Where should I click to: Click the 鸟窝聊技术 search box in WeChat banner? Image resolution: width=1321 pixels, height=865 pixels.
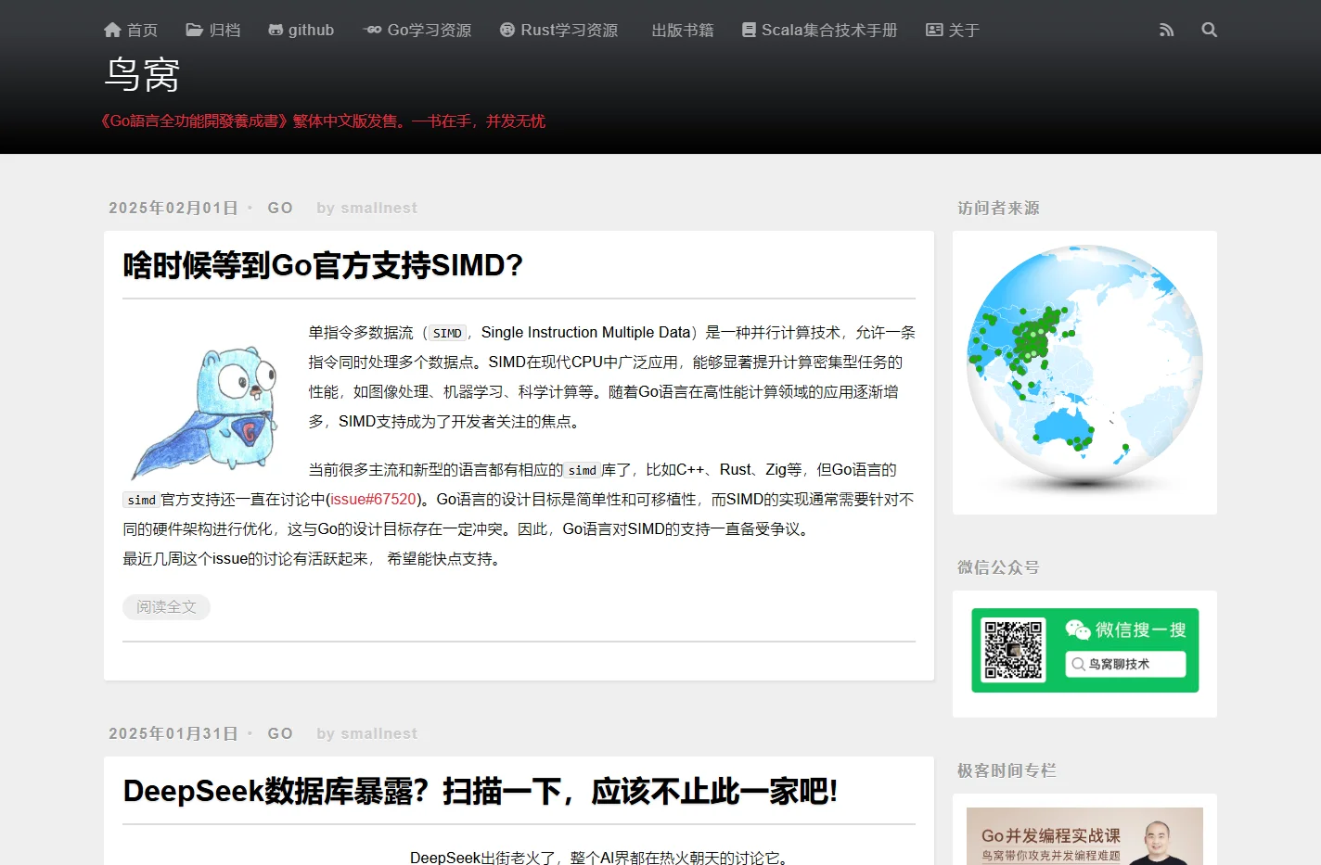1125,664
